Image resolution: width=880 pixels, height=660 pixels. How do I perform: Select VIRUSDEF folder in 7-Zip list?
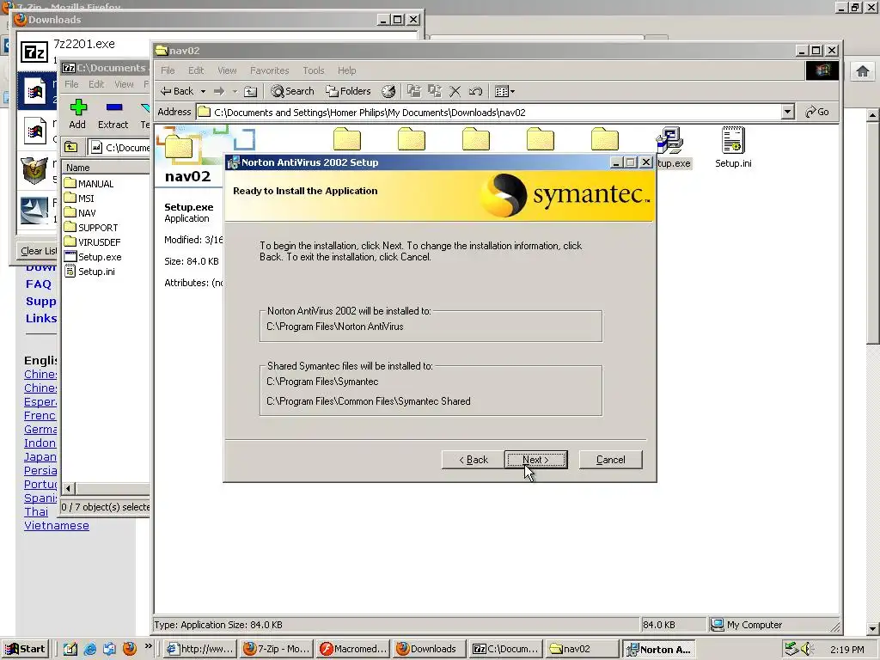[x=92, y=241]
